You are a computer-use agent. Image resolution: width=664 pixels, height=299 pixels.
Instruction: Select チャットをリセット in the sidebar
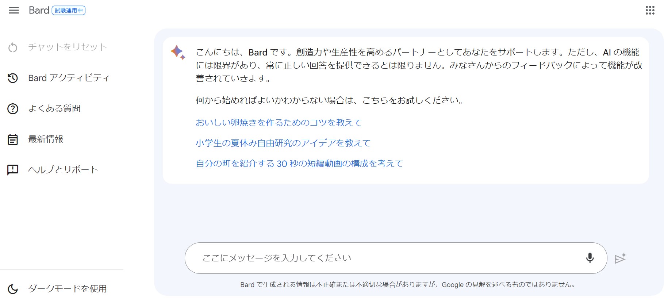68,47
